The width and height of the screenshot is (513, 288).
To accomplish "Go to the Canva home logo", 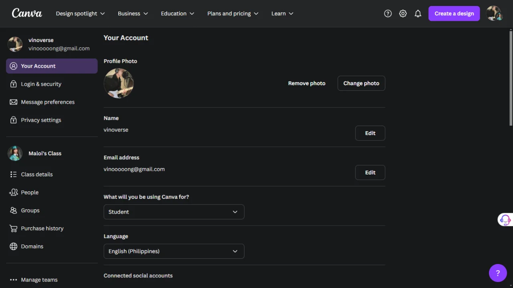I will click(27, 13).
